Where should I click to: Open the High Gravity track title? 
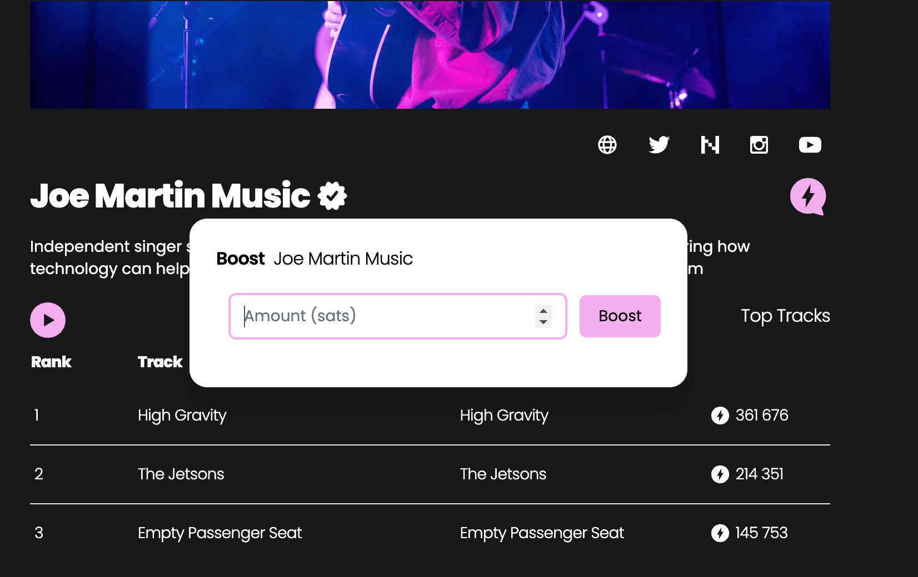182,416
